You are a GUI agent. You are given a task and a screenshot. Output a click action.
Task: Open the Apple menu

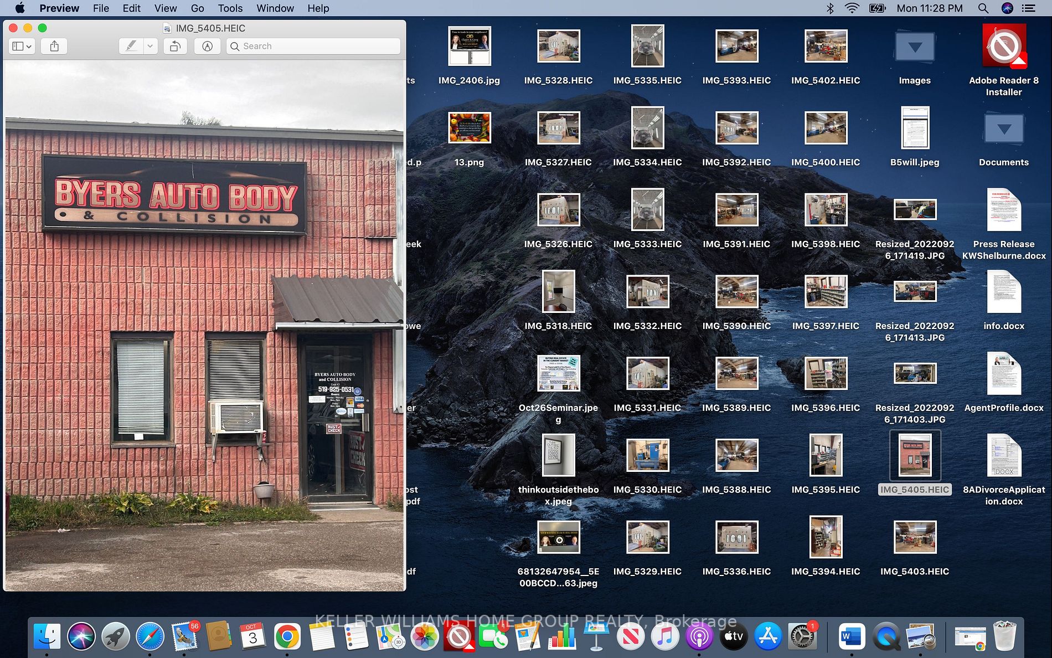pyautogui.click(x=20, y=8)
